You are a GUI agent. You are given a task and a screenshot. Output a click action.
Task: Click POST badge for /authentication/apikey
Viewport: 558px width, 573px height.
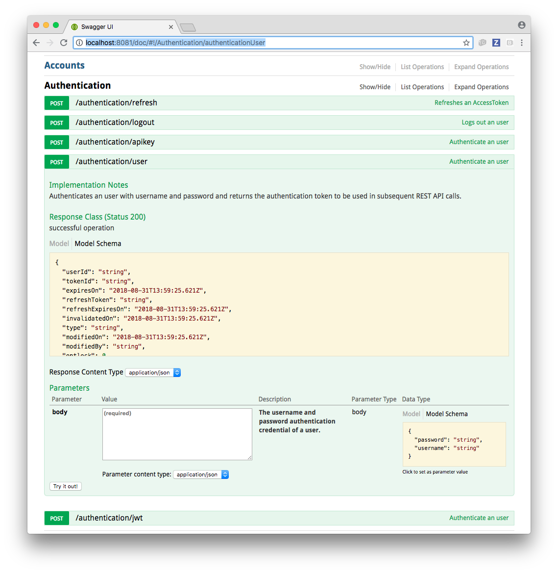[57, 142]
